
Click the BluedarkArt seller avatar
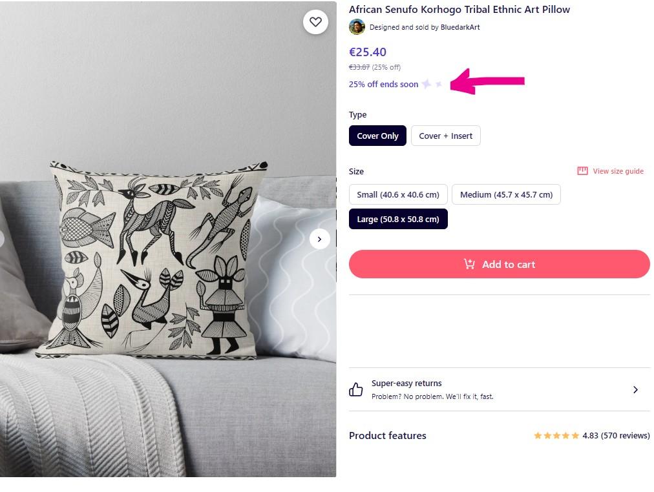(357, 26)
